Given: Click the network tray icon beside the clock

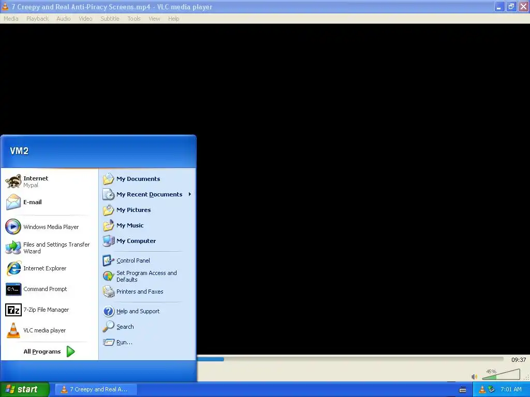Looking at the screenshot, I should coord(491,389).
